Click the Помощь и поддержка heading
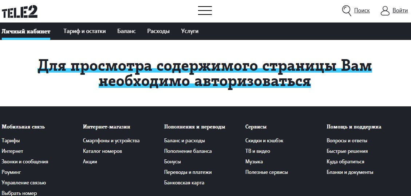This screenshot has width=411, height=196. (x=354, y=127)
